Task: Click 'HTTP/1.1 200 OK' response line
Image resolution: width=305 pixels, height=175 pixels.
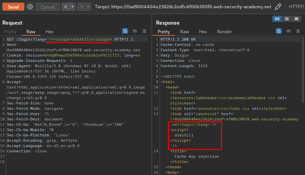Action: [178, 39]
